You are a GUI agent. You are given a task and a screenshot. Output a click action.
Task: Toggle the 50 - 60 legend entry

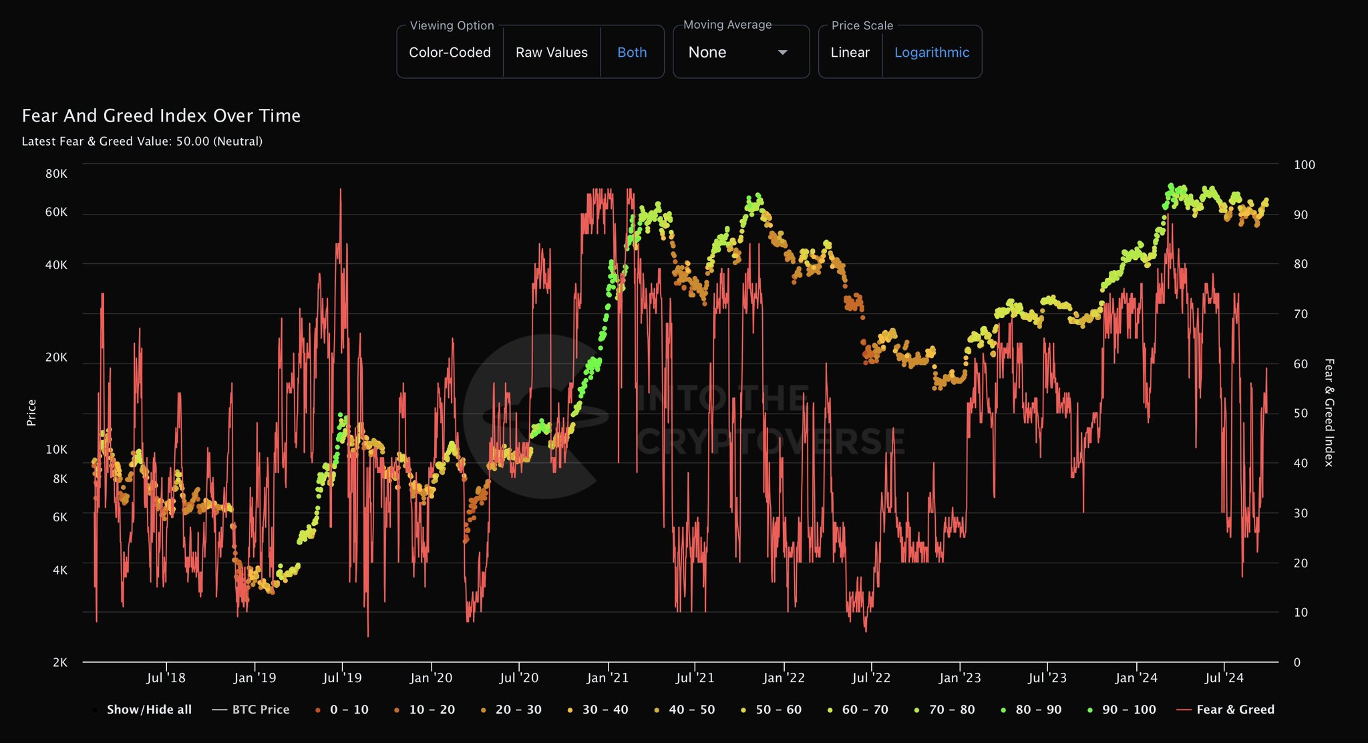[778, 710]
